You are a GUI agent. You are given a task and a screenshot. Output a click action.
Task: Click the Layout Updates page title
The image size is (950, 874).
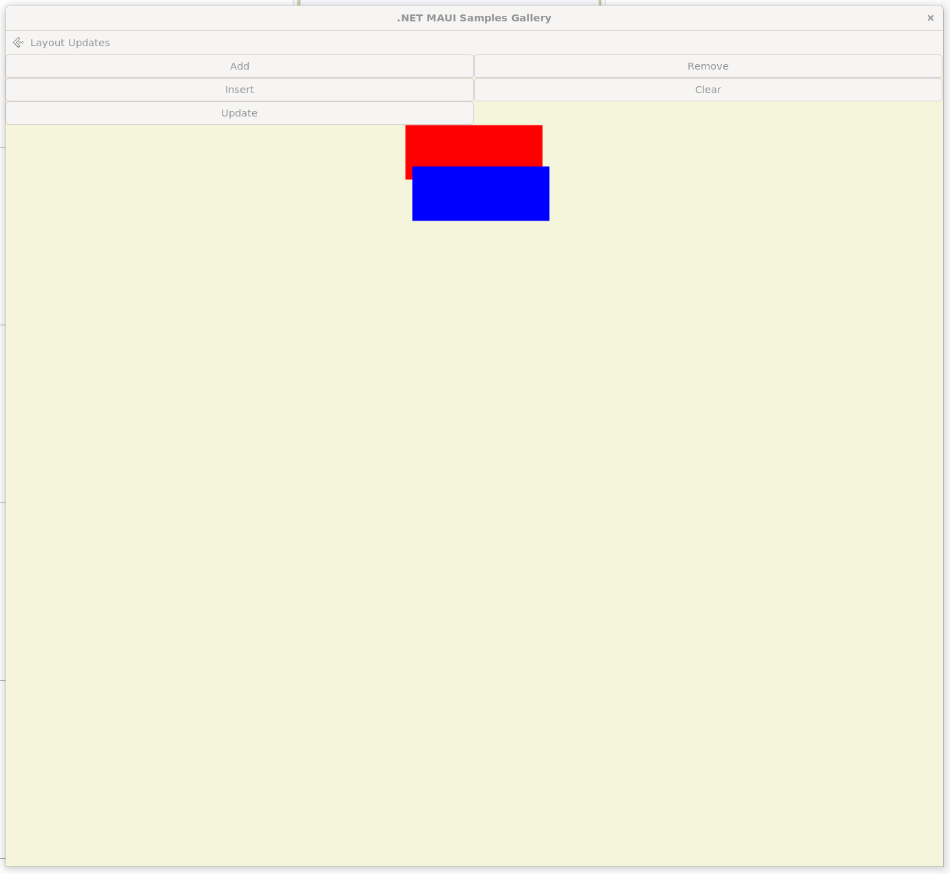70,43
